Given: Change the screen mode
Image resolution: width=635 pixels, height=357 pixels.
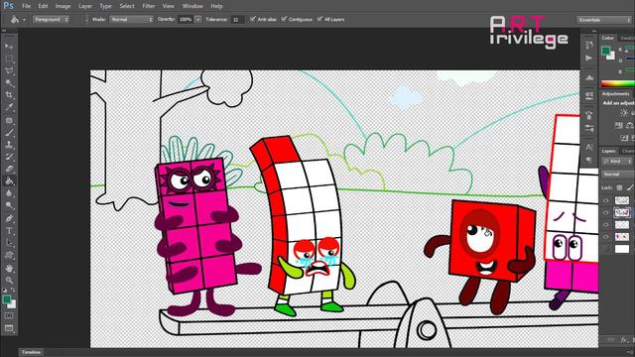Looking at the screenshot, I should [x=9, y=328].
